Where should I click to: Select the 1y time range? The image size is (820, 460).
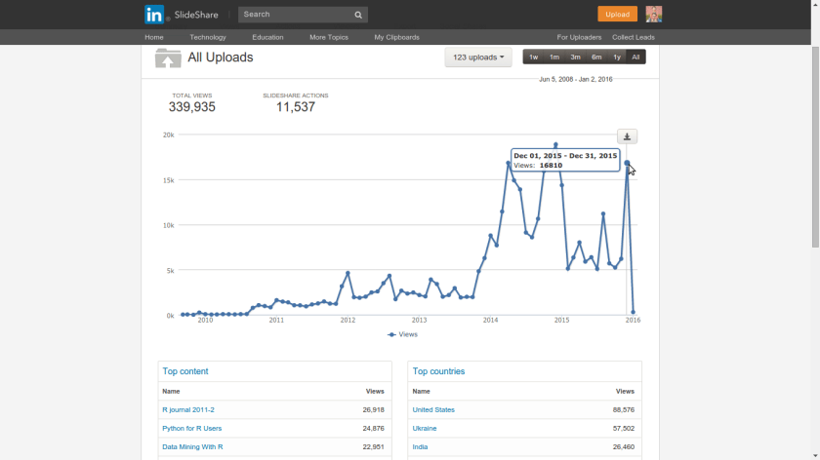616,57
